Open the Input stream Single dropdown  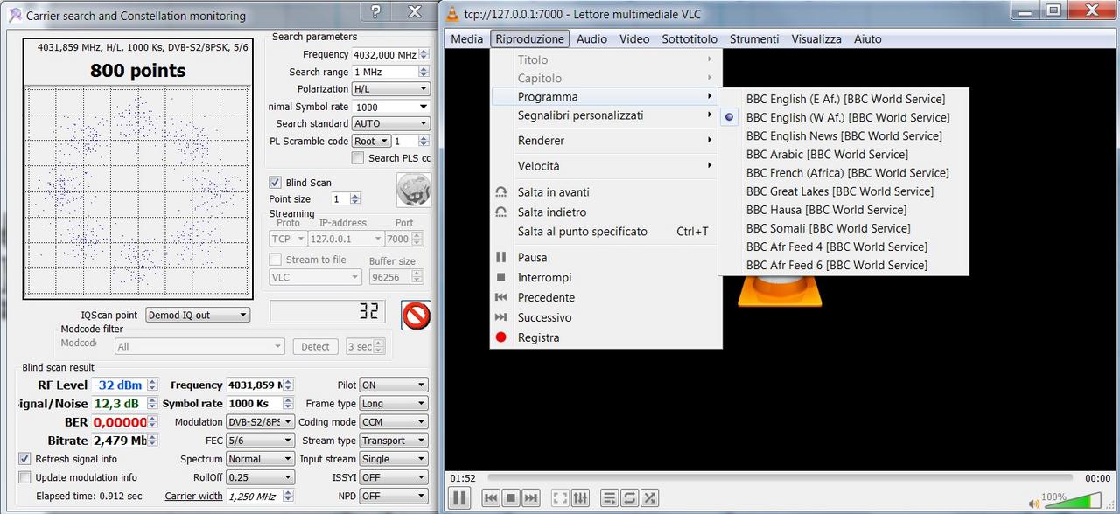[394, 459]
